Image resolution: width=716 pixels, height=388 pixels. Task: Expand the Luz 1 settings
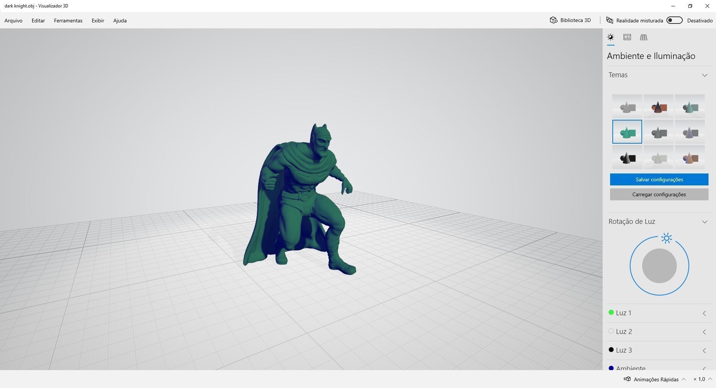tap(704, 313)
